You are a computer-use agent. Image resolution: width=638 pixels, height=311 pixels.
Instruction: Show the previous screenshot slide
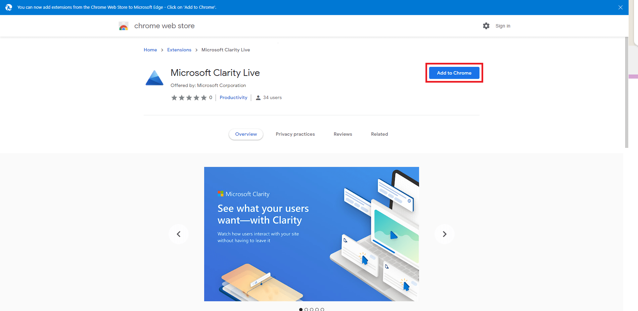point(179,234)
